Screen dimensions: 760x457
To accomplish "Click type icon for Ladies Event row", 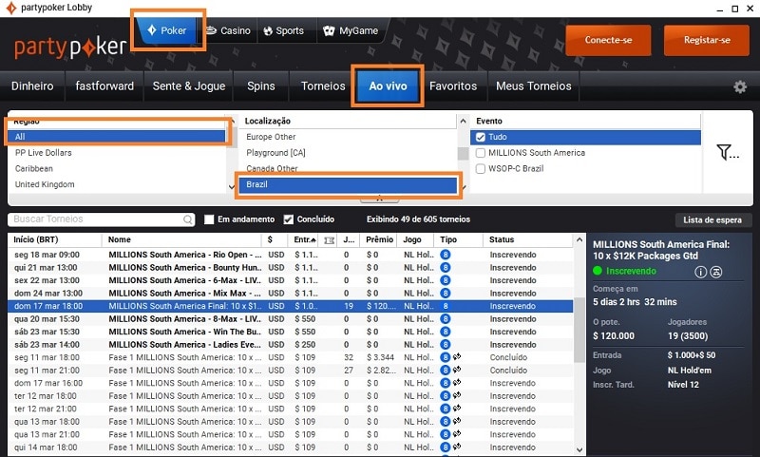I will click(445, 345).
